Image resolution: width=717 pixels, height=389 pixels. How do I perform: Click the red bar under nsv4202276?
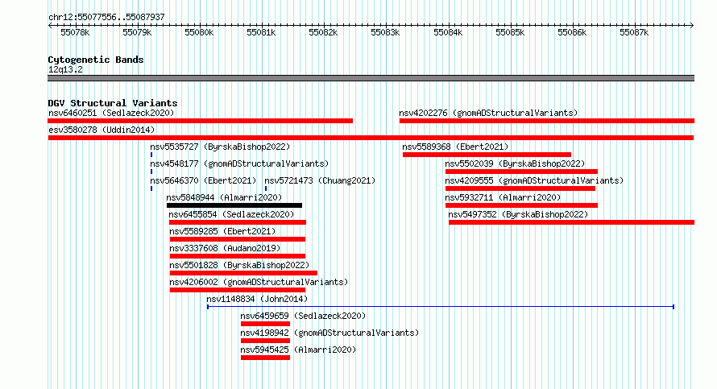pyautogui.click(x=547, y=121)
